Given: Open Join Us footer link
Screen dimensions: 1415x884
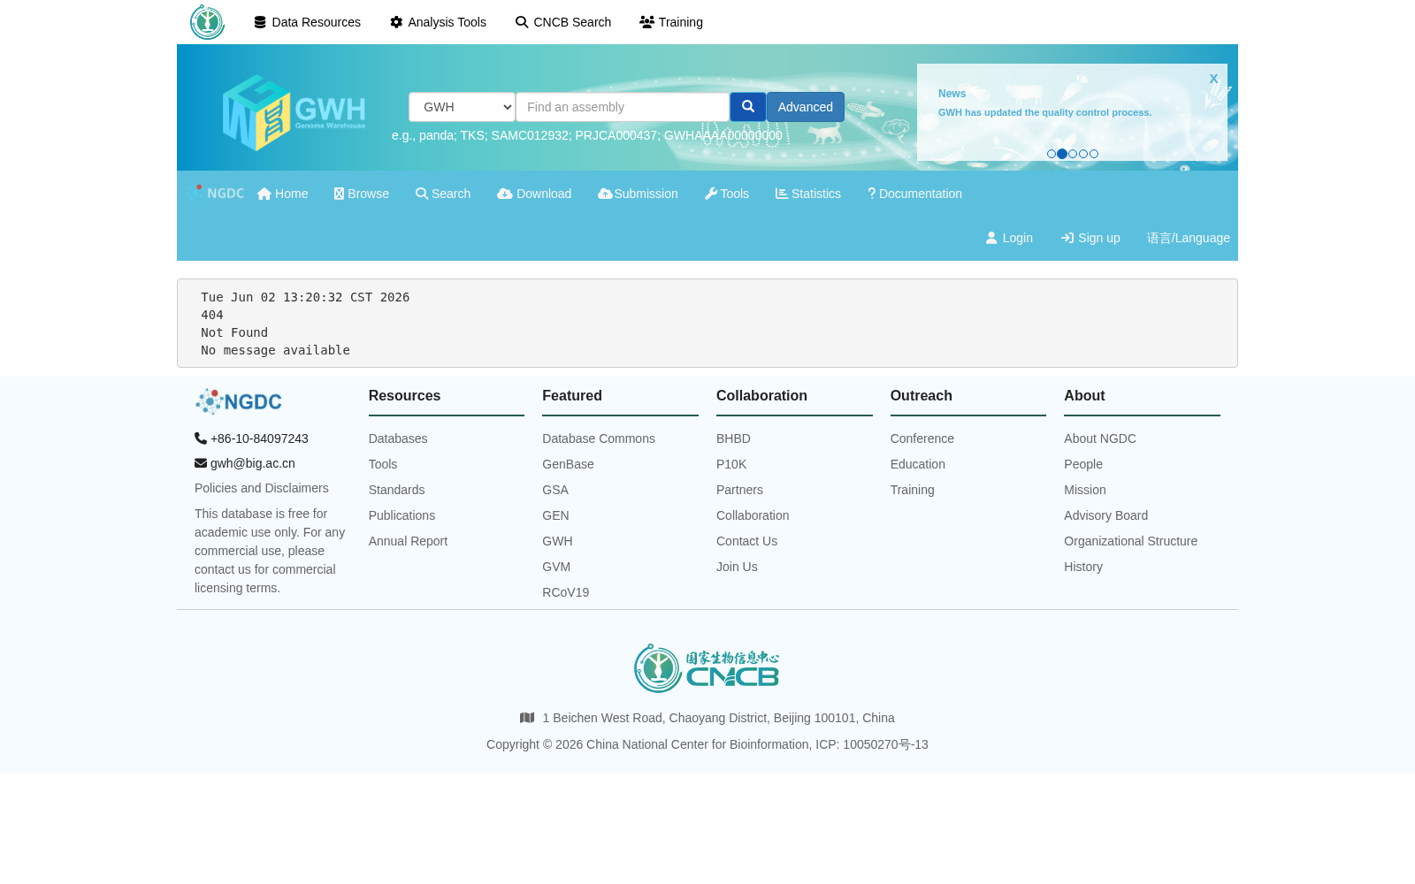Looking at the screenshot, I should coord(737,567).
